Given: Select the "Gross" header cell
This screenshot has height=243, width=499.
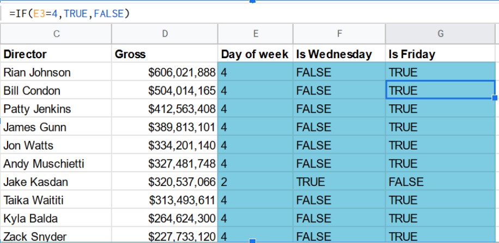Looking at the screenshot, I should pyautogui.click(x=165, y=54).
